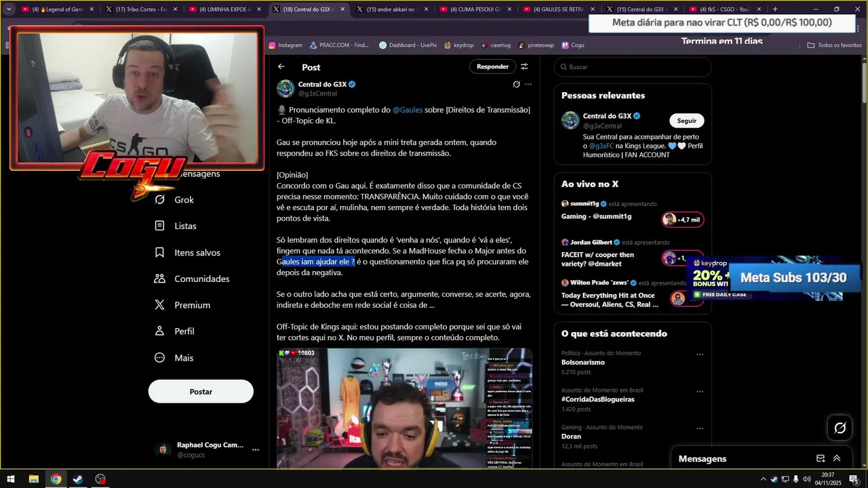Open Comunidades in the sidebar
The height and width of the screenshot is (488, 868).
[x=192, y=279]
